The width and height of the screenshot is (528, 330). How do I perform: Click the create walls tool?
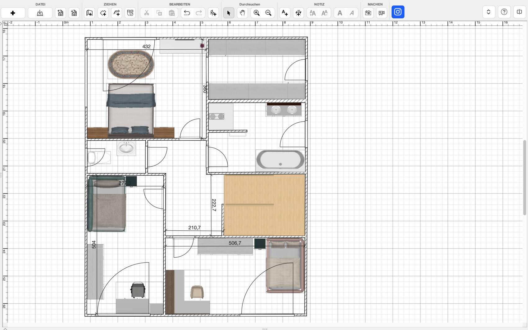[x=89, y=13]
